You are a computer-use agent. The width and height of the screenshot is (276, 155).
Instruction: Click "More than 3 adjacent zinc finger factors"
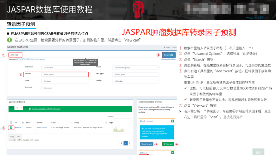[x=88, y=128]
